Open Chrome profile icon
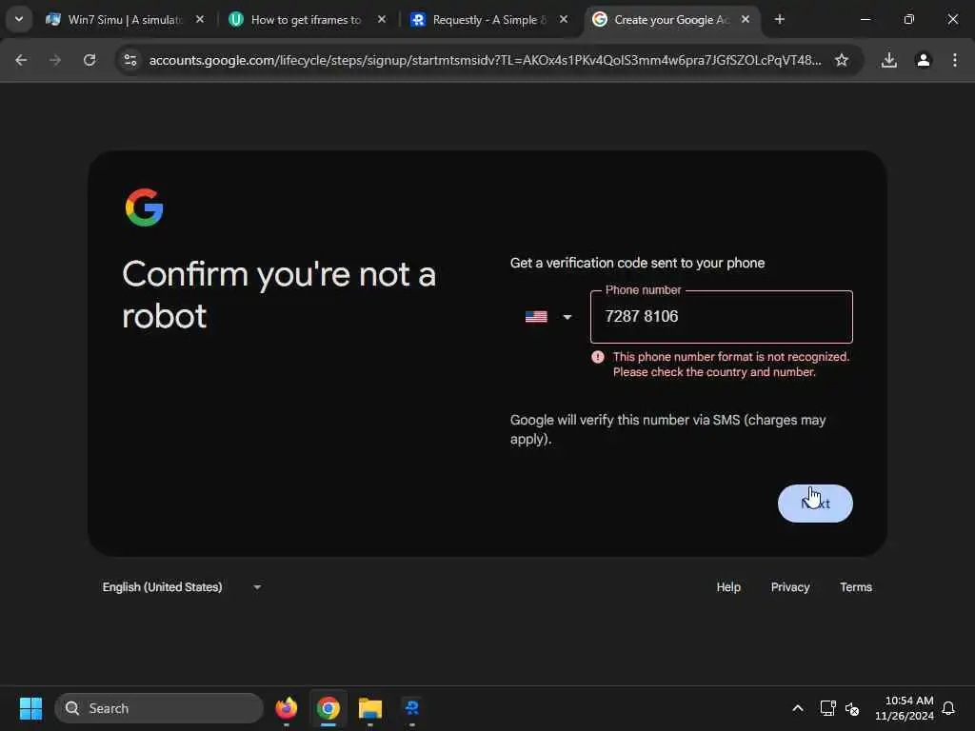This screenshot has height=731, width=975. coord(924,60)
